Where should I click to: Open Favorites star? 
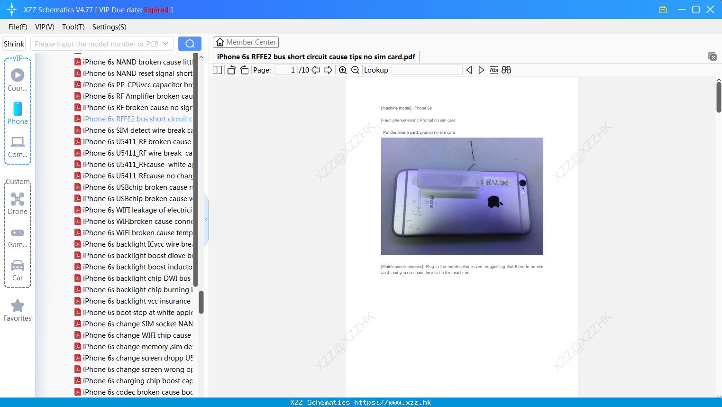(18, 310)
